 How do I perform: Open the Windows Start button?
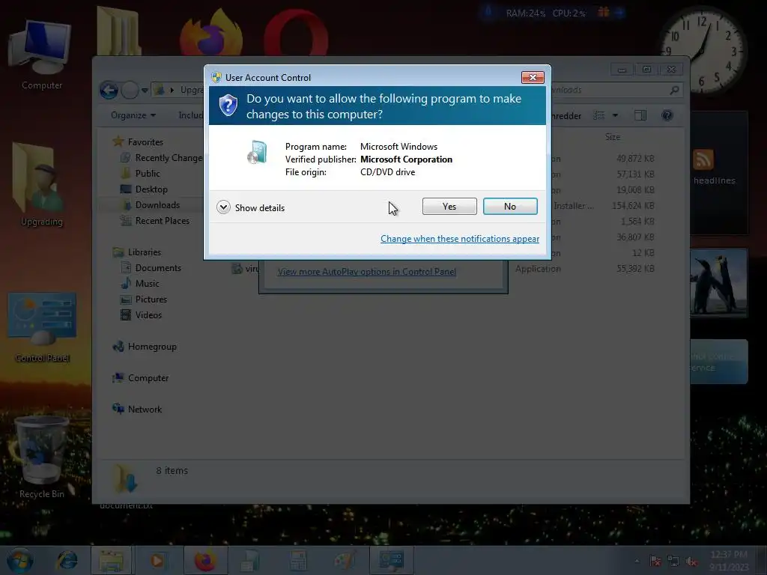coord(19,560)
